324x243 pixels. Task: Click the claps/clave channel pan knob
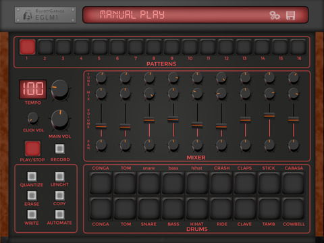point(246,145)
